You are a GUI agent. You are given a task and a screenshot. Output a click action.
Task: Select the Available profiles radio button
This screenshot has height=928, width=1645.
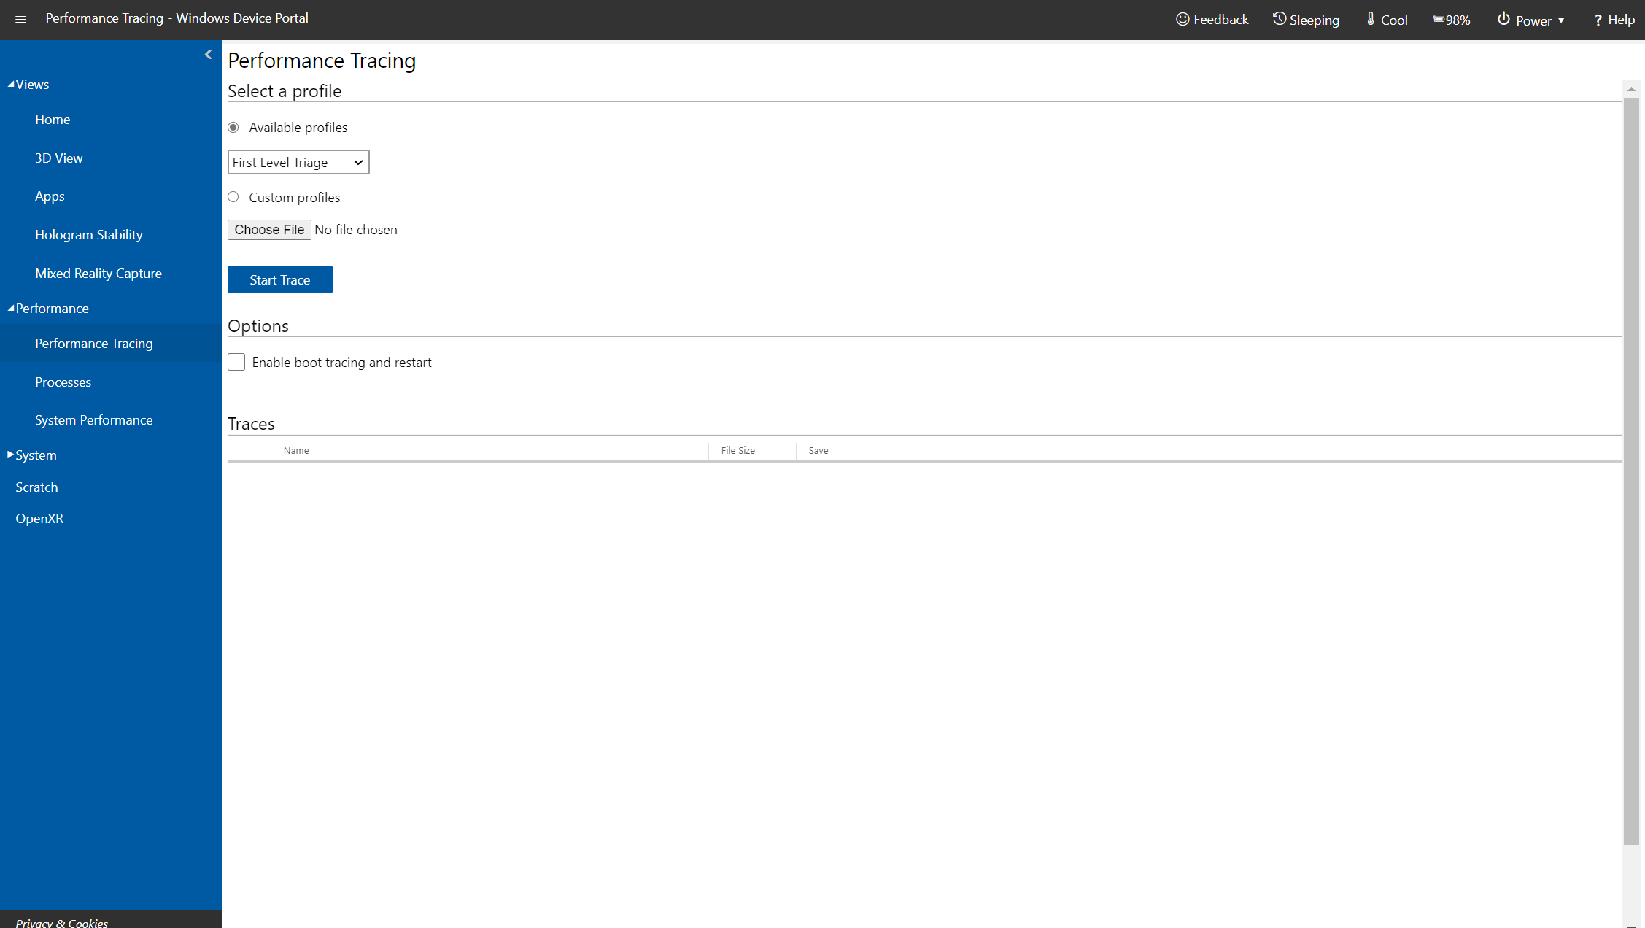[235, 125]
